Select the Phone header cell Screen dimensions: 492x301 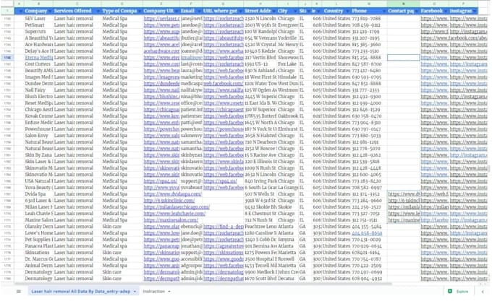[x=369, y=11]
